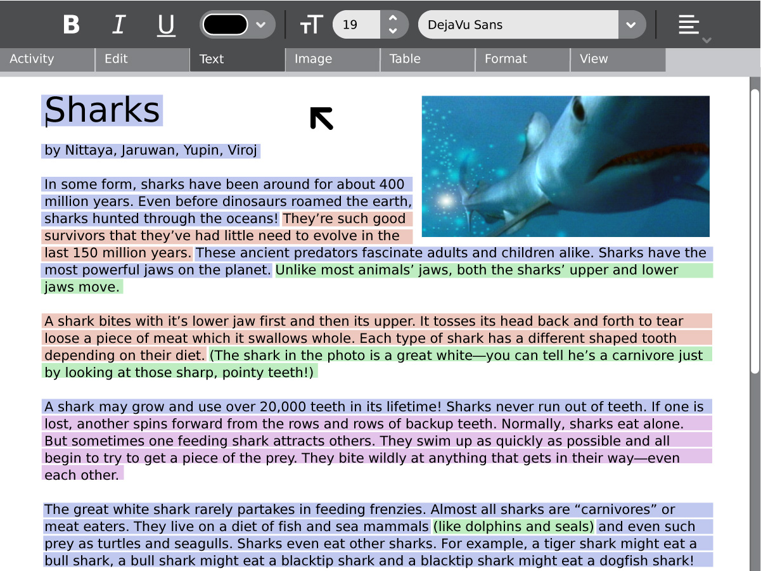Image resolution: width=761 pixels, height=571 pixels.
Task: Toggle underline text formatting
Action: coord(166,25)
